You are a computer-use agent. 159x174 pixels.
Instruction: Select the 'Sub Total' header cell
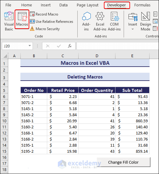pos(132,90)
